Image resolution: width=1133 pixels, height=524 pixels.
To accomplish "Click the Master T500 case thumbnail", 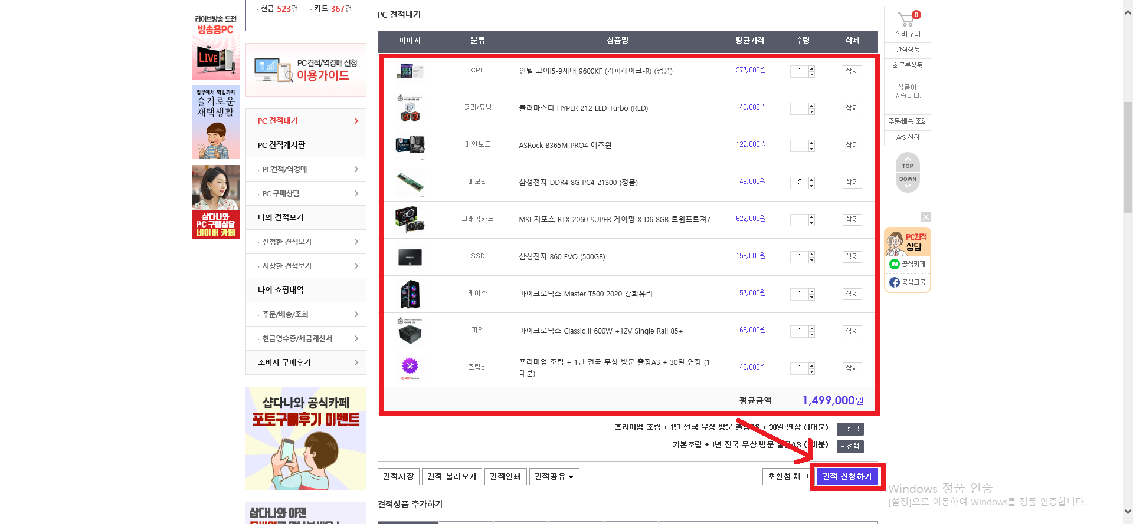I will 410,294.
